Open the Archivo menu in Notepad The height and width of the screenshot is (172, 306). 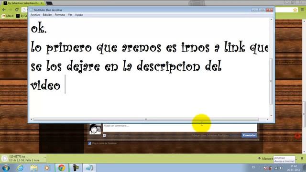[35, 15]
